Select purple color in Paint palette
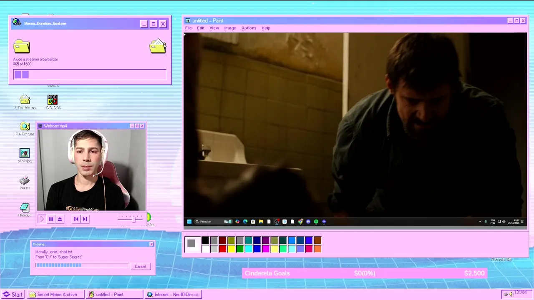The height and width of the screenshot is (300, 534). tap(265, 240)
